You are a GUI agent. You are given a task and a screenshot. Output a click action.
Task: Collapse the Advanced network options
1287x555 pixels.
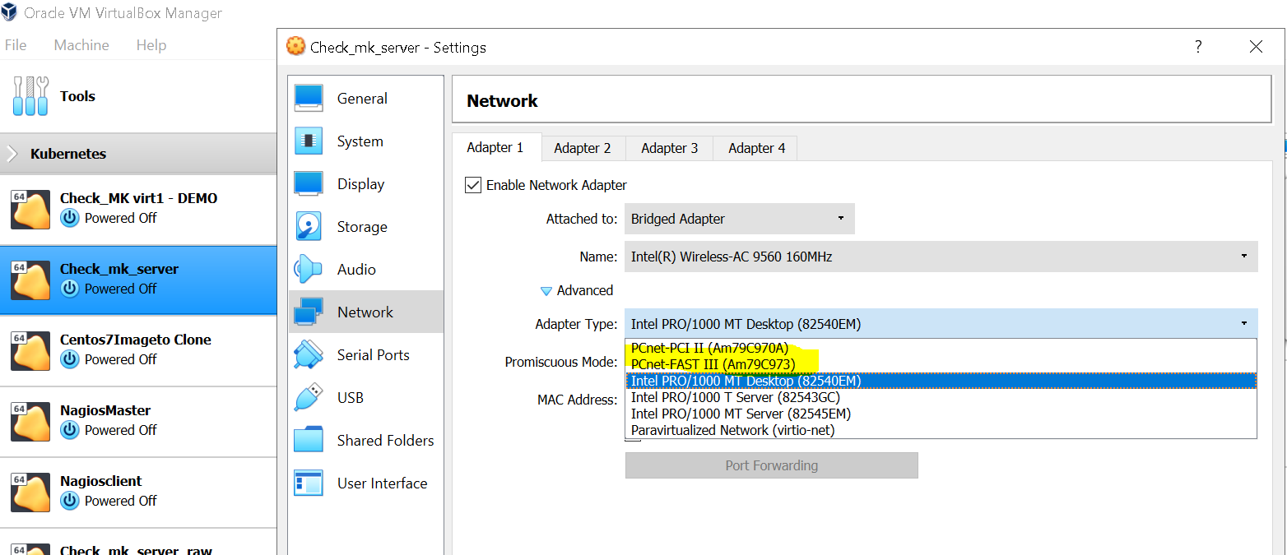[x=546, y=290]
